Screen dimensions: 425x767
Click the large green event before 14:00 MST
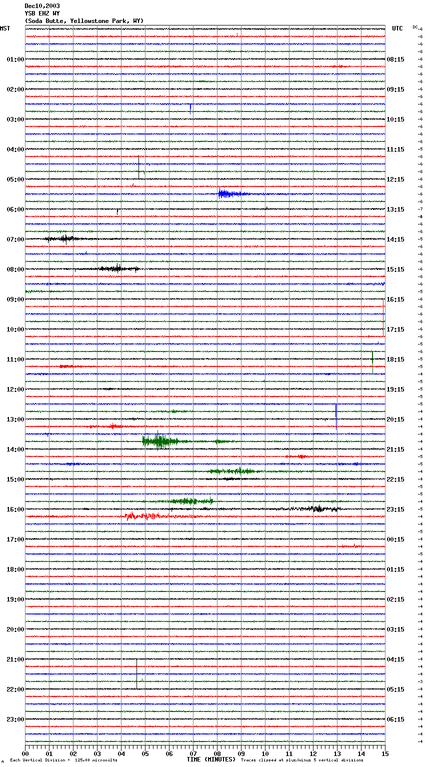162,441
